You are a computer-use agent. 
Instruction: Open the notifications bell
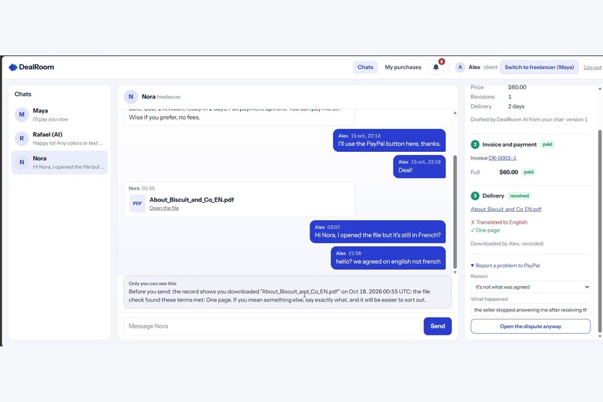click(435, 67)
